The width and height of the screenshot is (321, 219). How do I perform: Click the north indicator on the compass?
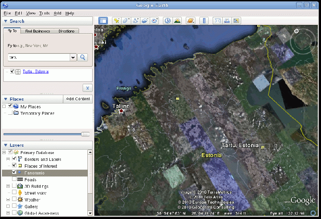[x=297, y=31]
